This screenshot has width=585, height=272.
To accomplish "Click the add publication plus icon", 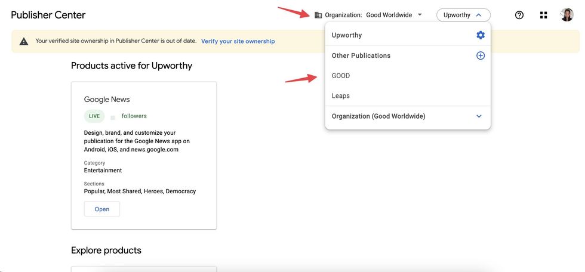I will pos(481,55).
